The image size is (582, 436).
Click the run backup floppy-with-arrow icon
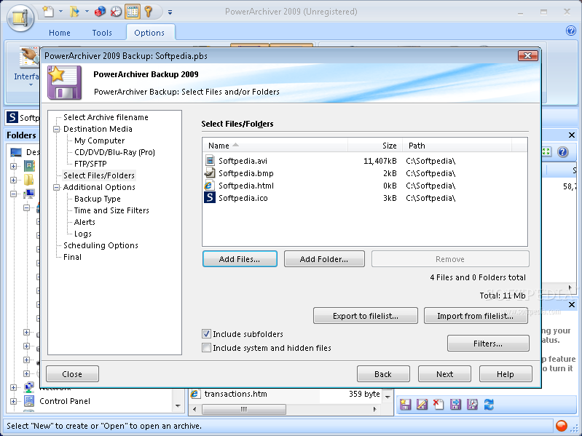pyautogui.click(x=455, y=405)
